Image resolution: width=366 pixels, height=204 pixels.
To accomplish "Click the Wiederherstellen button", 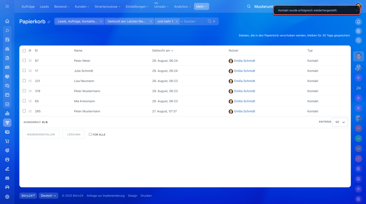I will click(x=41, y=135).
